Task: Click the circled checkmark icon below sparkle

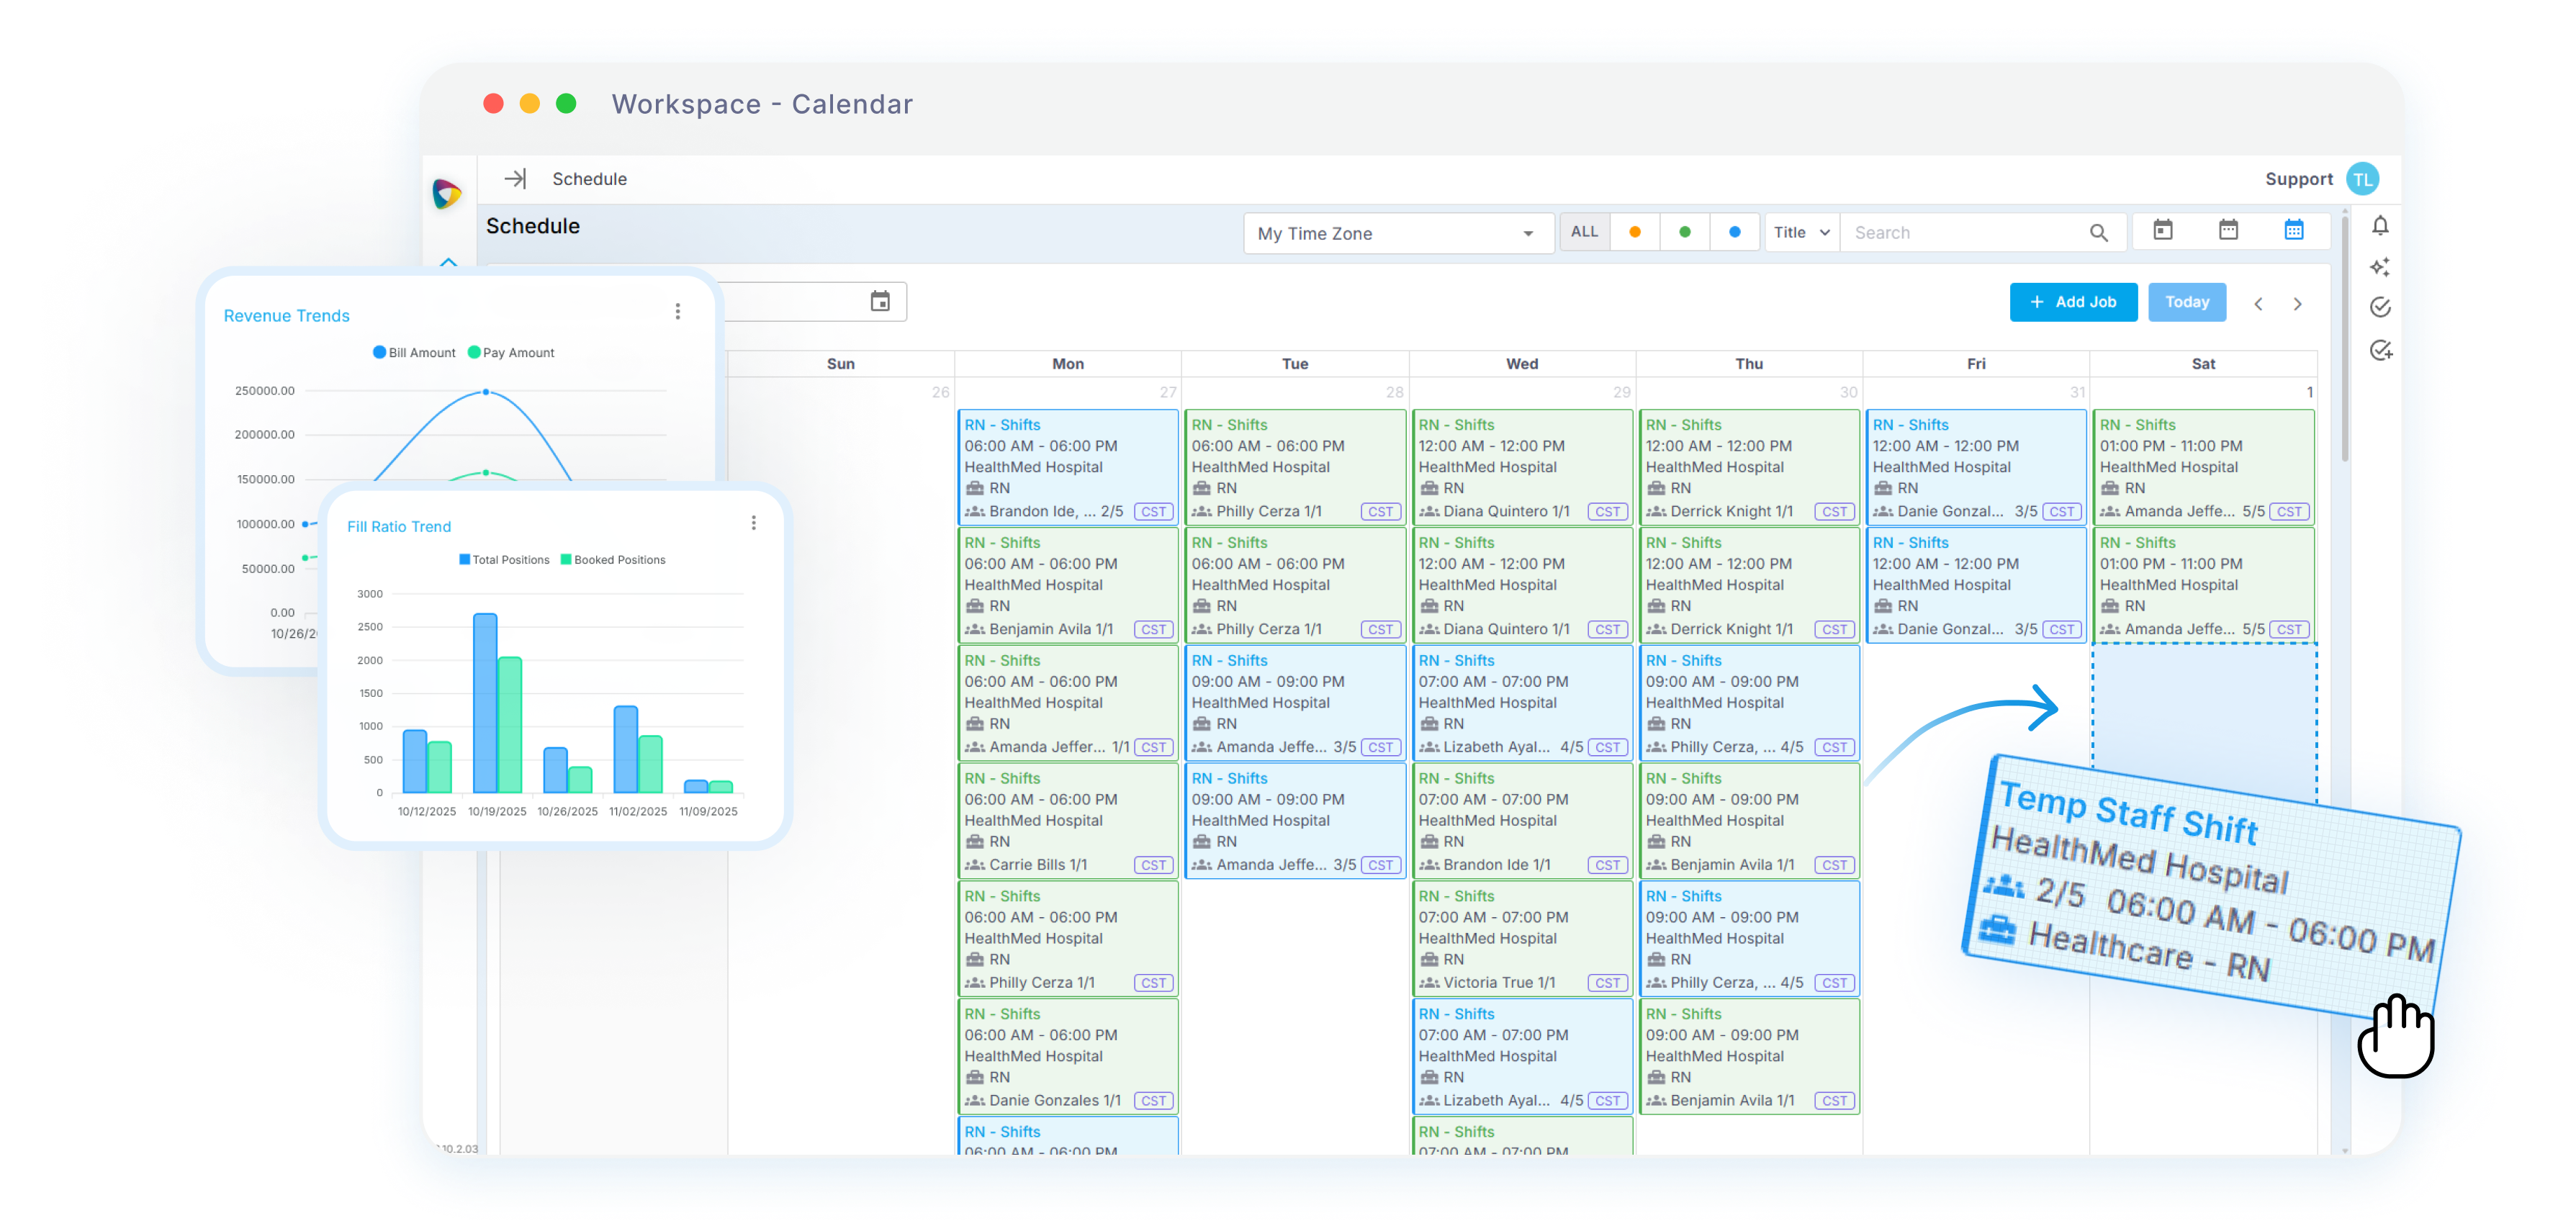Action: click(x=2380, y=307)
